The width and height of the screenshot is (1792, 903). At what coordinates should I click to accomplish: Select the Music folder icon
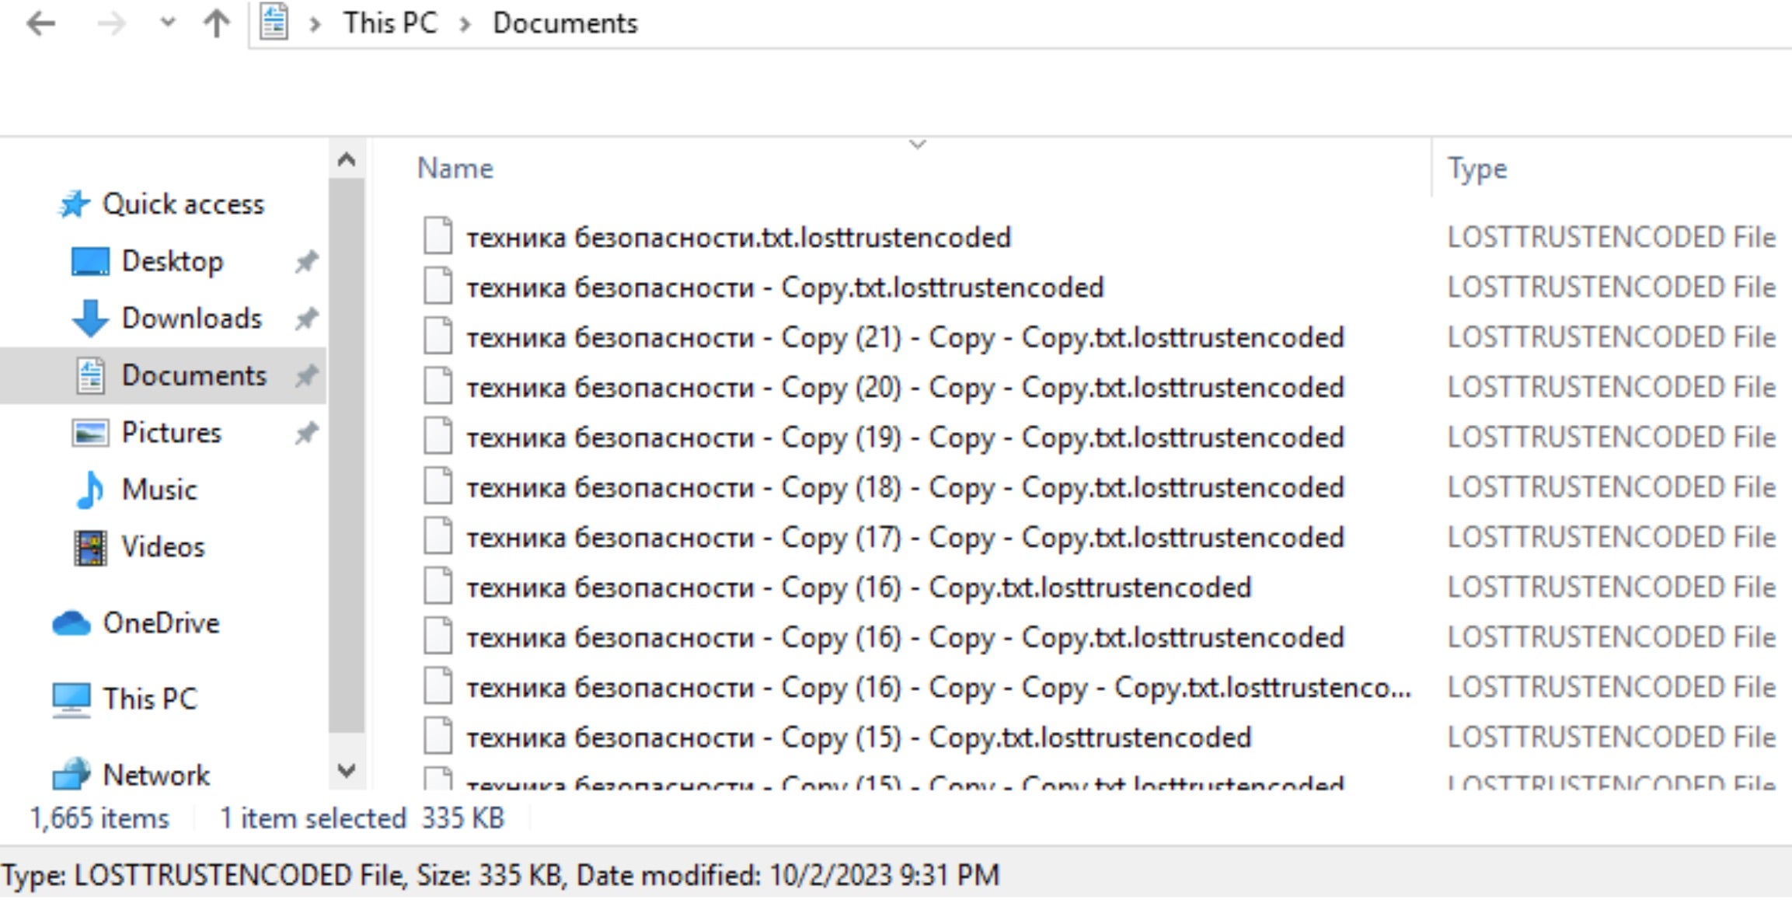90,490
